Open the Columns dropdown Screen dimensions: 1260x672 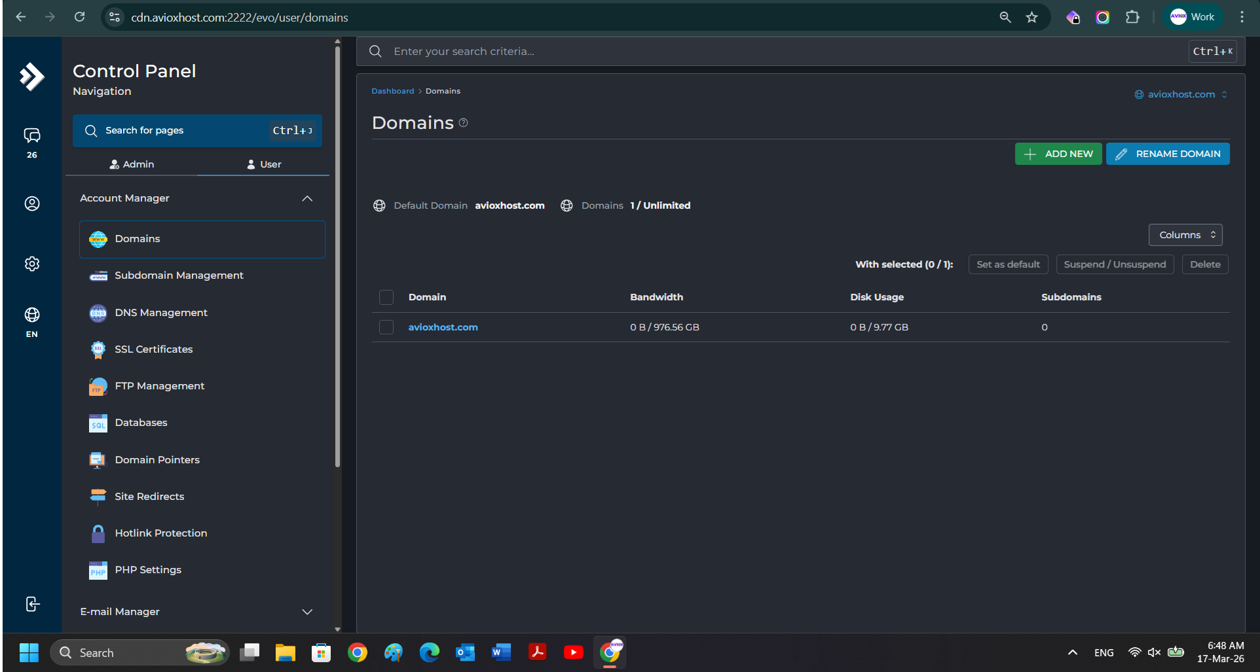coord(1185,235)
